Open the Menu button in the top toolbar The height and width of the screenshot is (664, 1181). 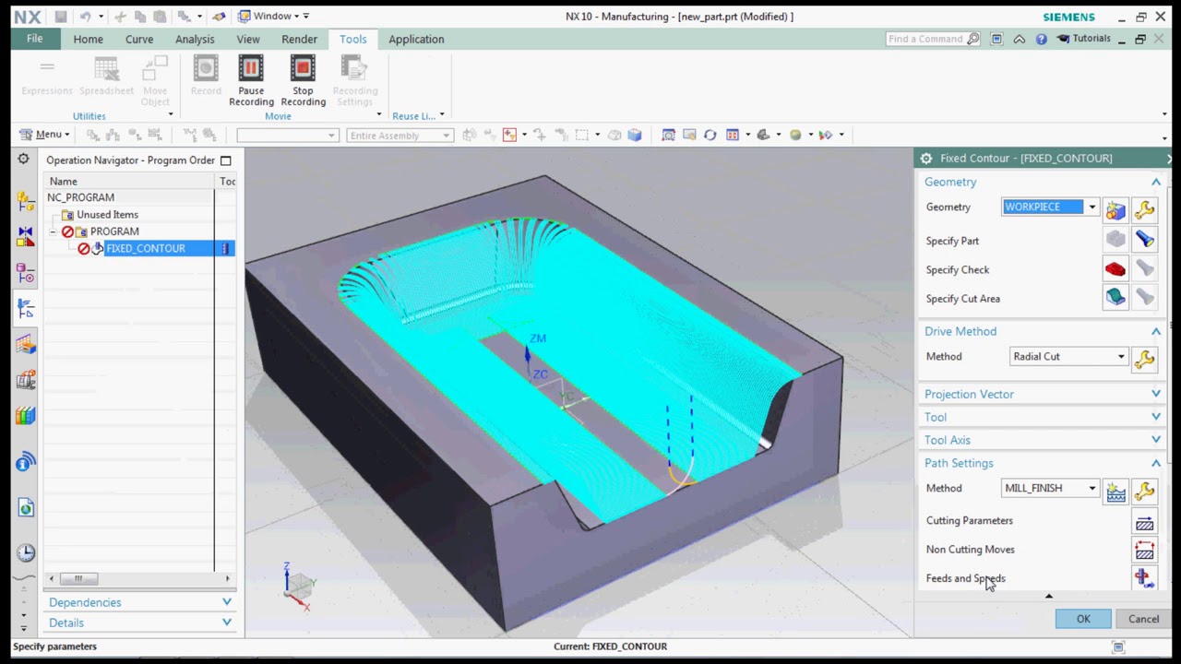[44, 135]
